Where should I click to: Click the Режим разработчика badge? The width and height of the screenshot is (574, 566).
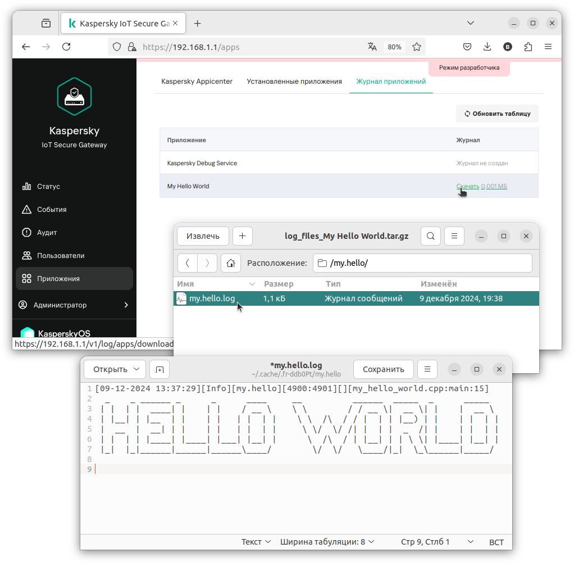[470, 68]
